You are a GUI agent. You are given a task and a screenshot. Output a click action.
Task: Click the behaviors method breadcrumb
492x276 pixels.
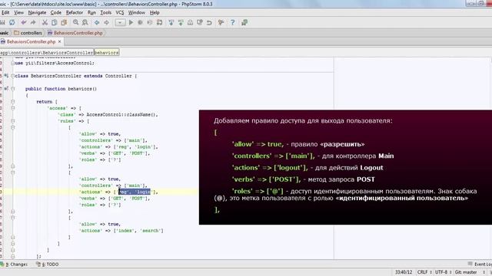point(106,53)
